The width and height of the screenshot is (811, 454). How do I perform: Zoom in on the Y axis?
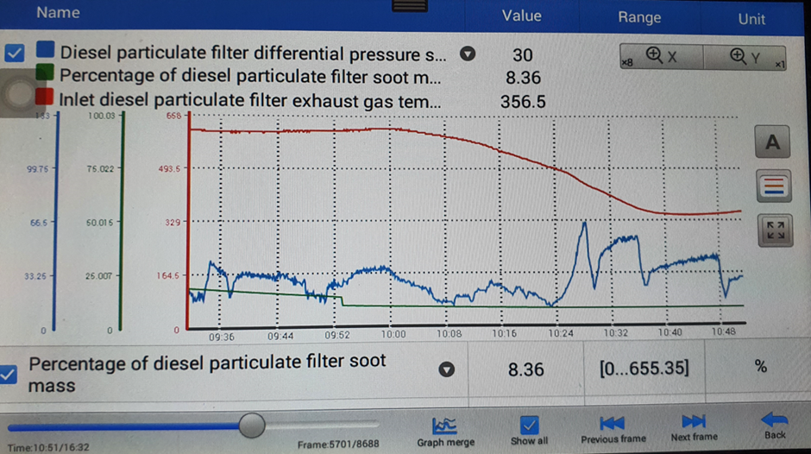point(744,57)
